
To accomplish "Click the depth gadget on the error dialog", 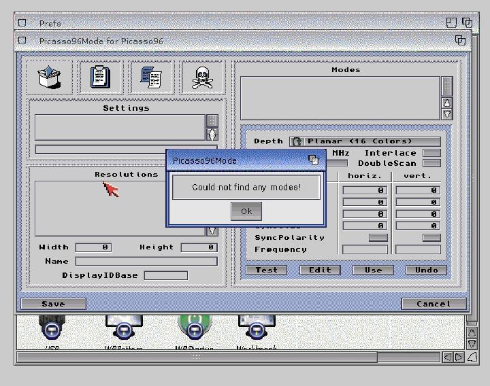I will [314, 160].
